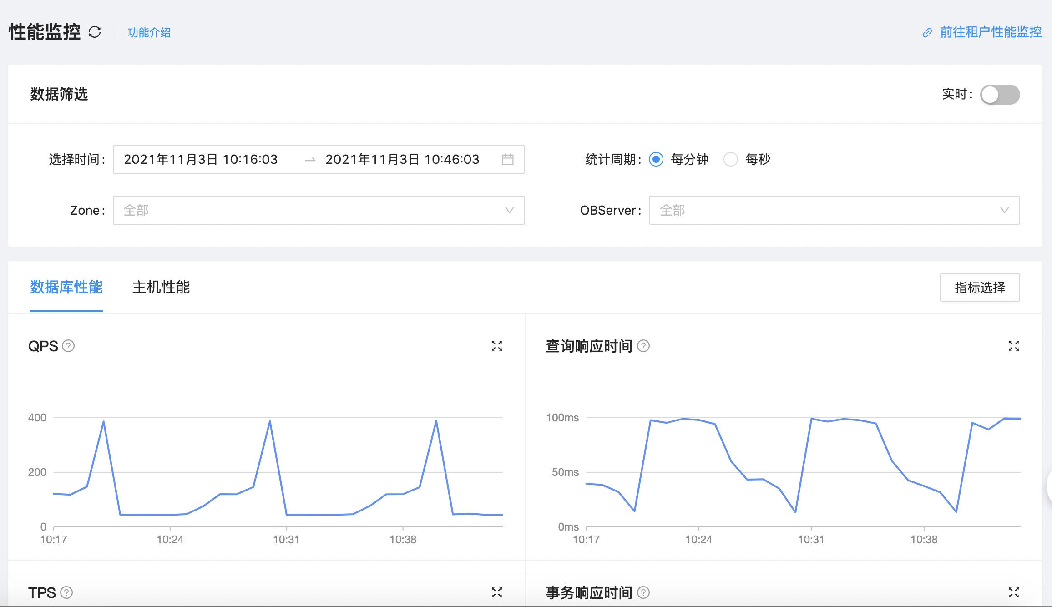Open the 前往租户性能监控 link

(x=990, y=32)
